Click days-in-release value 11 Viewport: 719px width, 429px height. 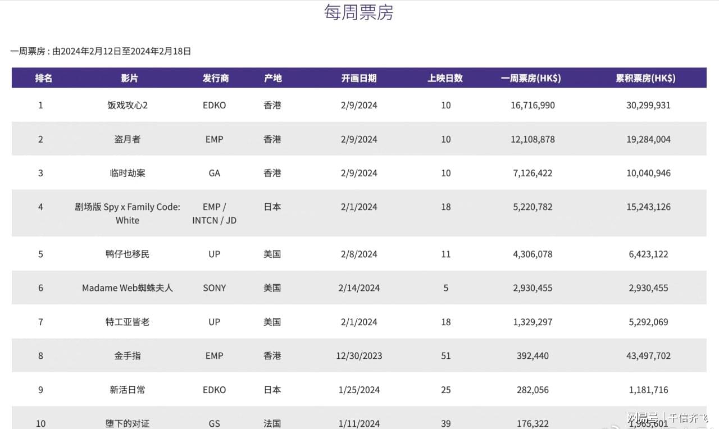click(445, 254)
